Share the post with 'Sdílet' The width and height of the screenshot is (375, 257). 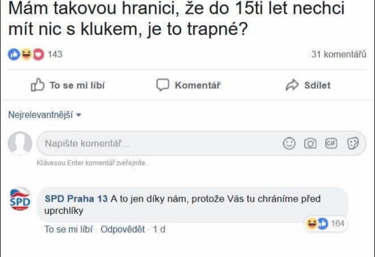pyautogui.click(x=308, y=85)
